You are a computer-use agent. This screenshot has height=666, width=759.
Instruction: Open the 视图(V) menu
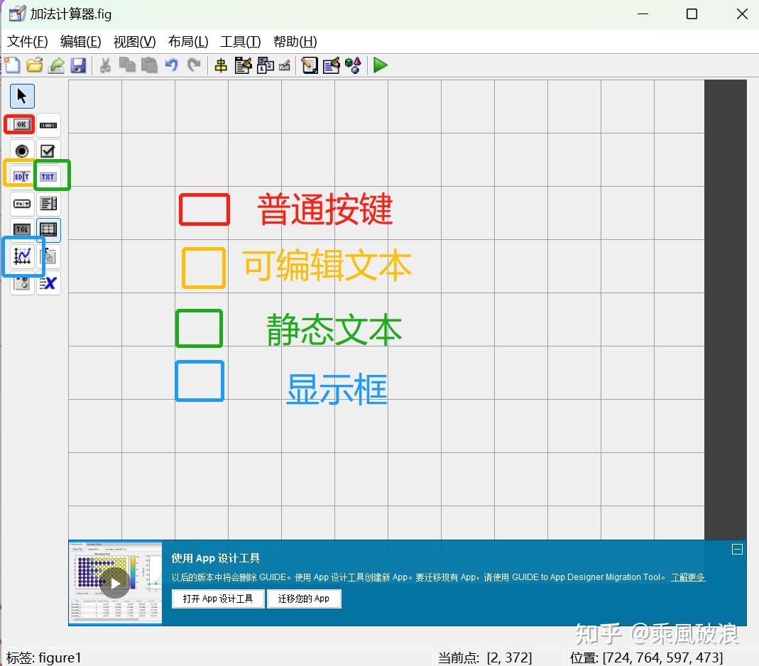133,41
